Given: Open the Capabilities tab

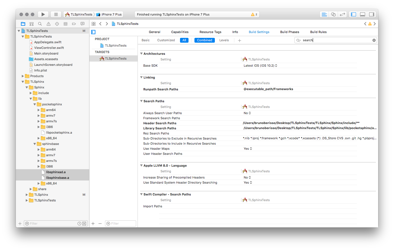Looking at the screenshot, I should click(x=180, y=32).
